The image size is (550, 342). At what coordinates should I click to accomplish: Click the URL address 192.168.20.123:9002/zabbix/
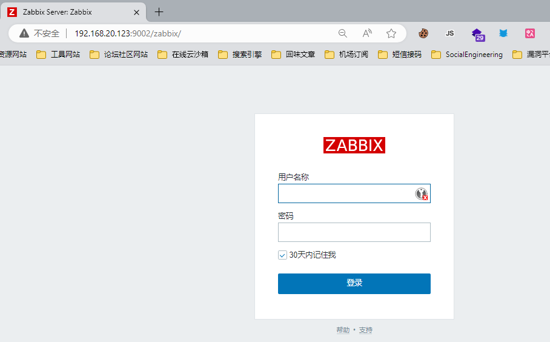pos(128,33)
